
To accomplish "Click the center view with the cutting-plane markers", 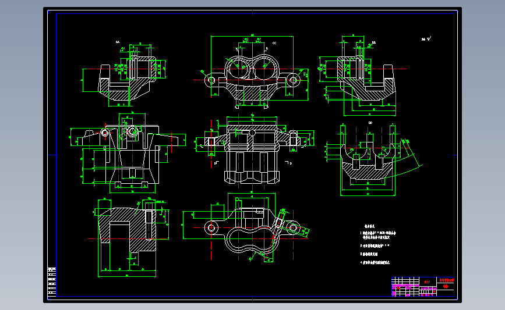I will click(255, 151).
